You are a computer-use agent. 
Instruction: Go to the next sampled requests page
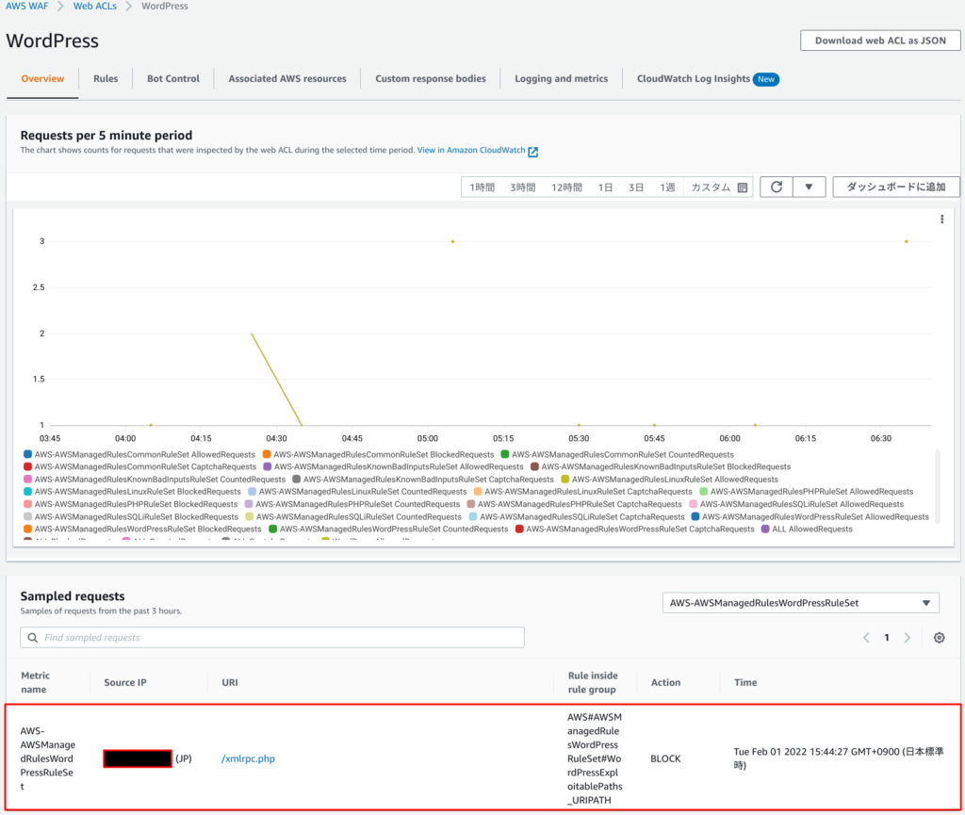[x=908, y=638]
